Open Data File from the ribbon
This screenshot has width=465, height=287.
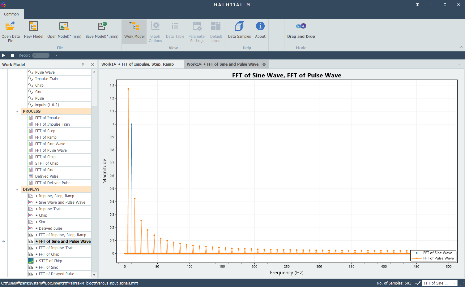11,32
